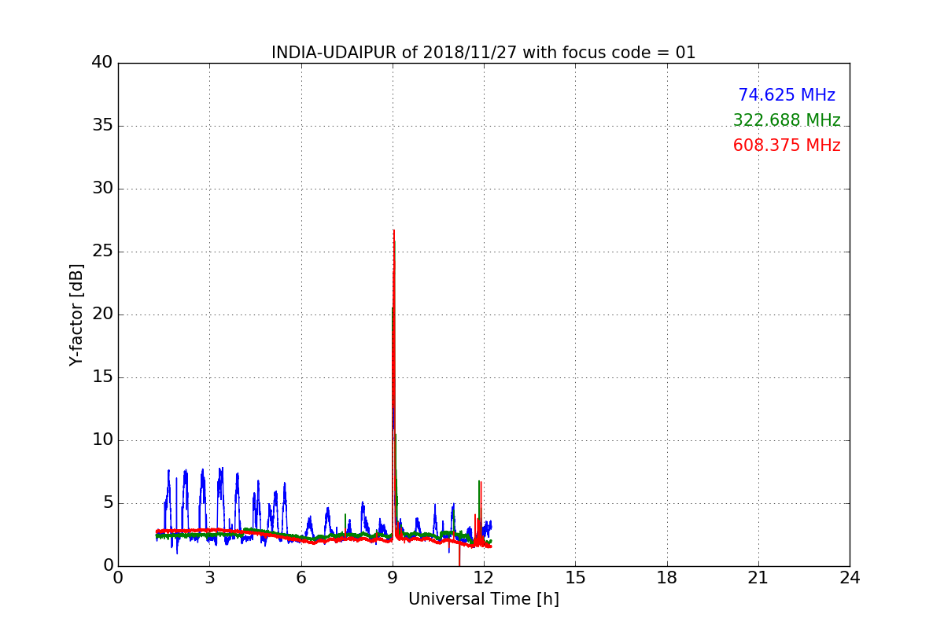
Task: Click the 3 tick label on time axis
Action: pos(209,578)
